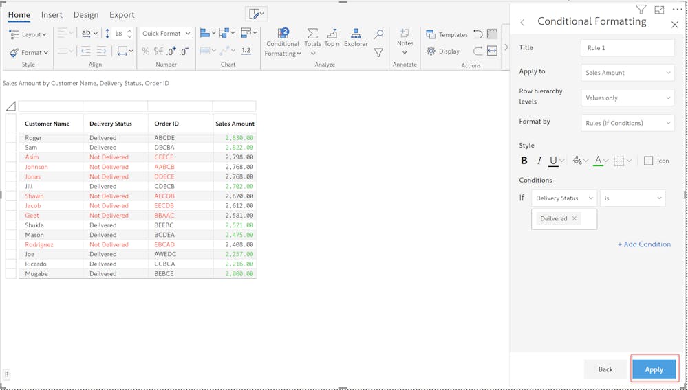Click the Apply button
Viewport: 688px width, 390px height.
coord(654,369)
